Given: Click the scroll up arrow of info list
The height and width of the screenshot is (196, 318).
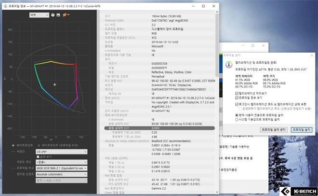Looking at the screenshot, I should tap(217, 12).
